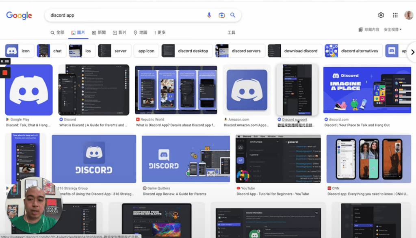Click 'Discord App - Tutorial for Beginners' title
Image resolution: width=416 pixels, height=238 pixels.
click(273, 194)
